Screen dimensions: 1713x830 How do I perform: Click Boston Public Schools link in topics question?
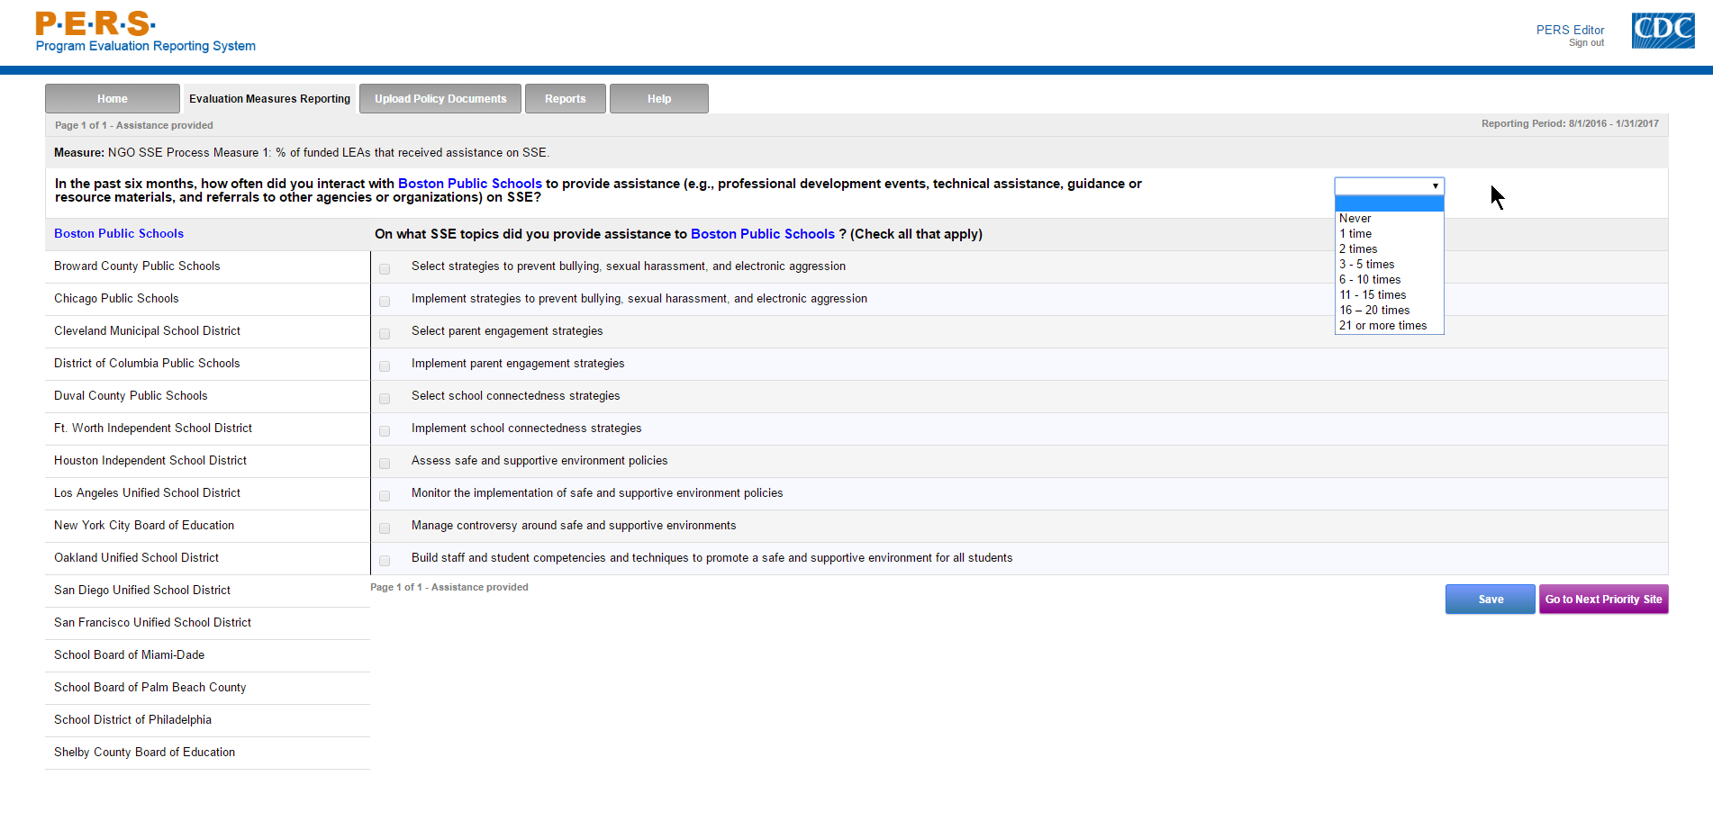(x=763, y=234)
